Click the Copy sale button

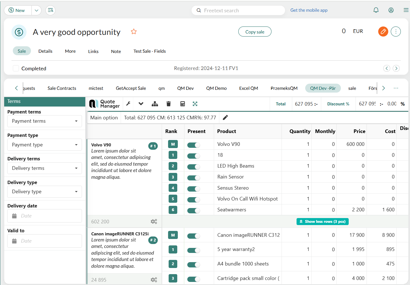[x=255, y=32]
